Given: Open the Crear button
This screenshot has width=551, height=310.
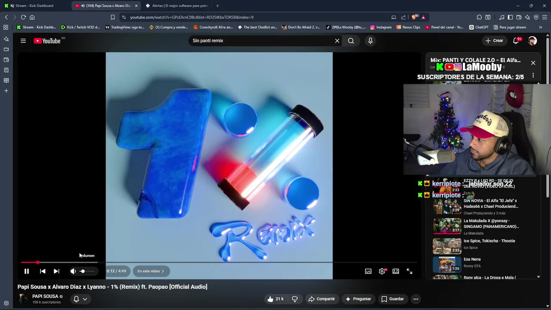Looking at the screenshot, I should click(x=494, y=40).
